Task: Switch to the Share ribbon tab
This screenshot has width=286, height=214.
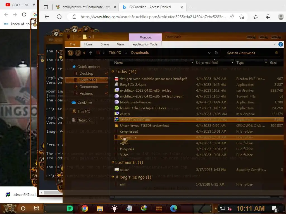Action: click(104, 44)
